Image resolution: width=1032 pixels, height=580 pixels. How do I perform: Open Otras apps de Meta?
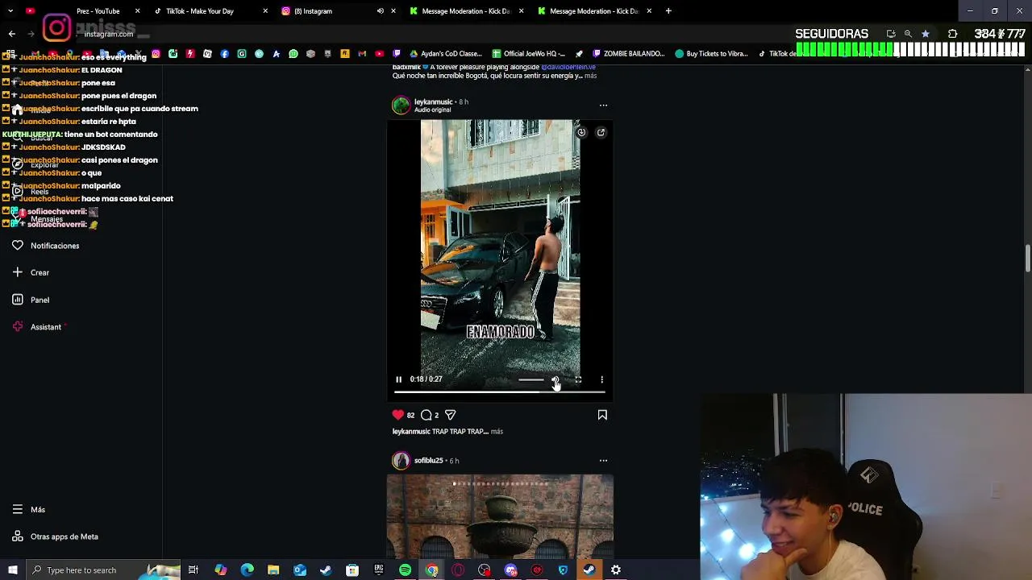(x=55, y=536)
